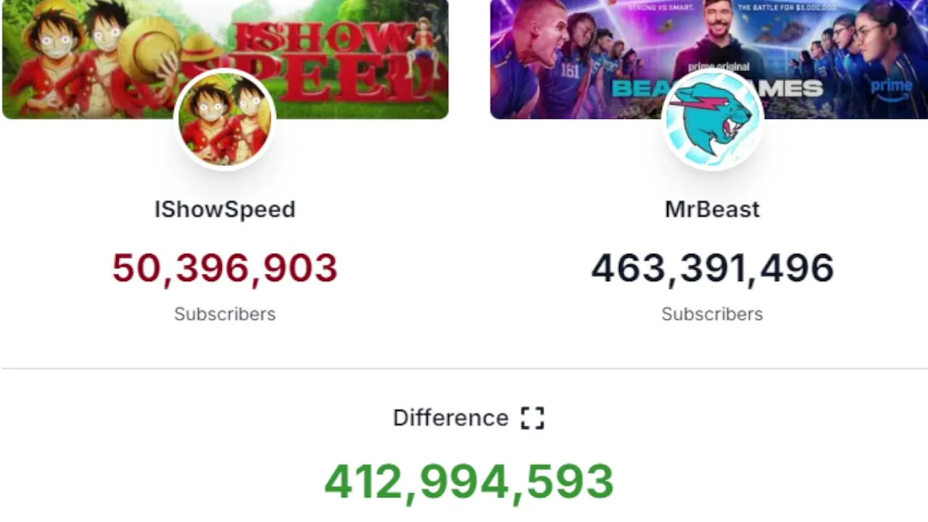Click the prime original text on banner

click(x=719, y=67)
